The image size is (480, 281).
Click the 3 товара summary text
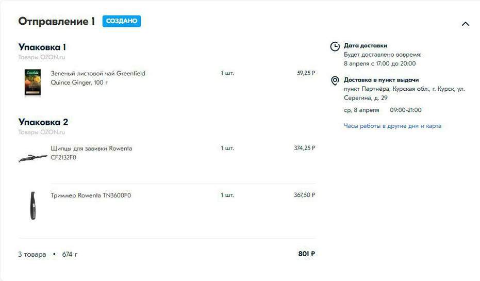point(32,254)
